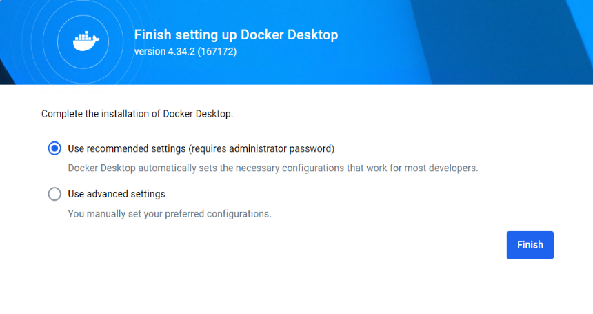Viewport: 593px width, 314px height.
Task: Click the Docker whale logo
Action: (x=86, y=41)
